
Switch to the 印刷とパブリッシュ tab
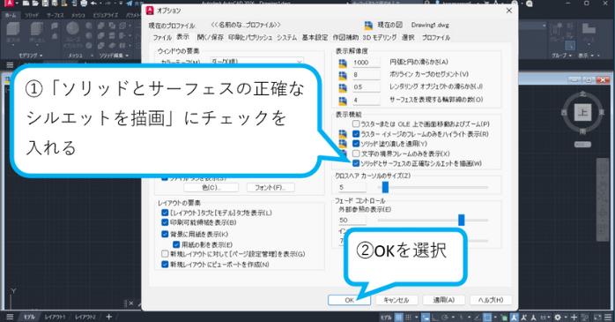coord(250,37)
